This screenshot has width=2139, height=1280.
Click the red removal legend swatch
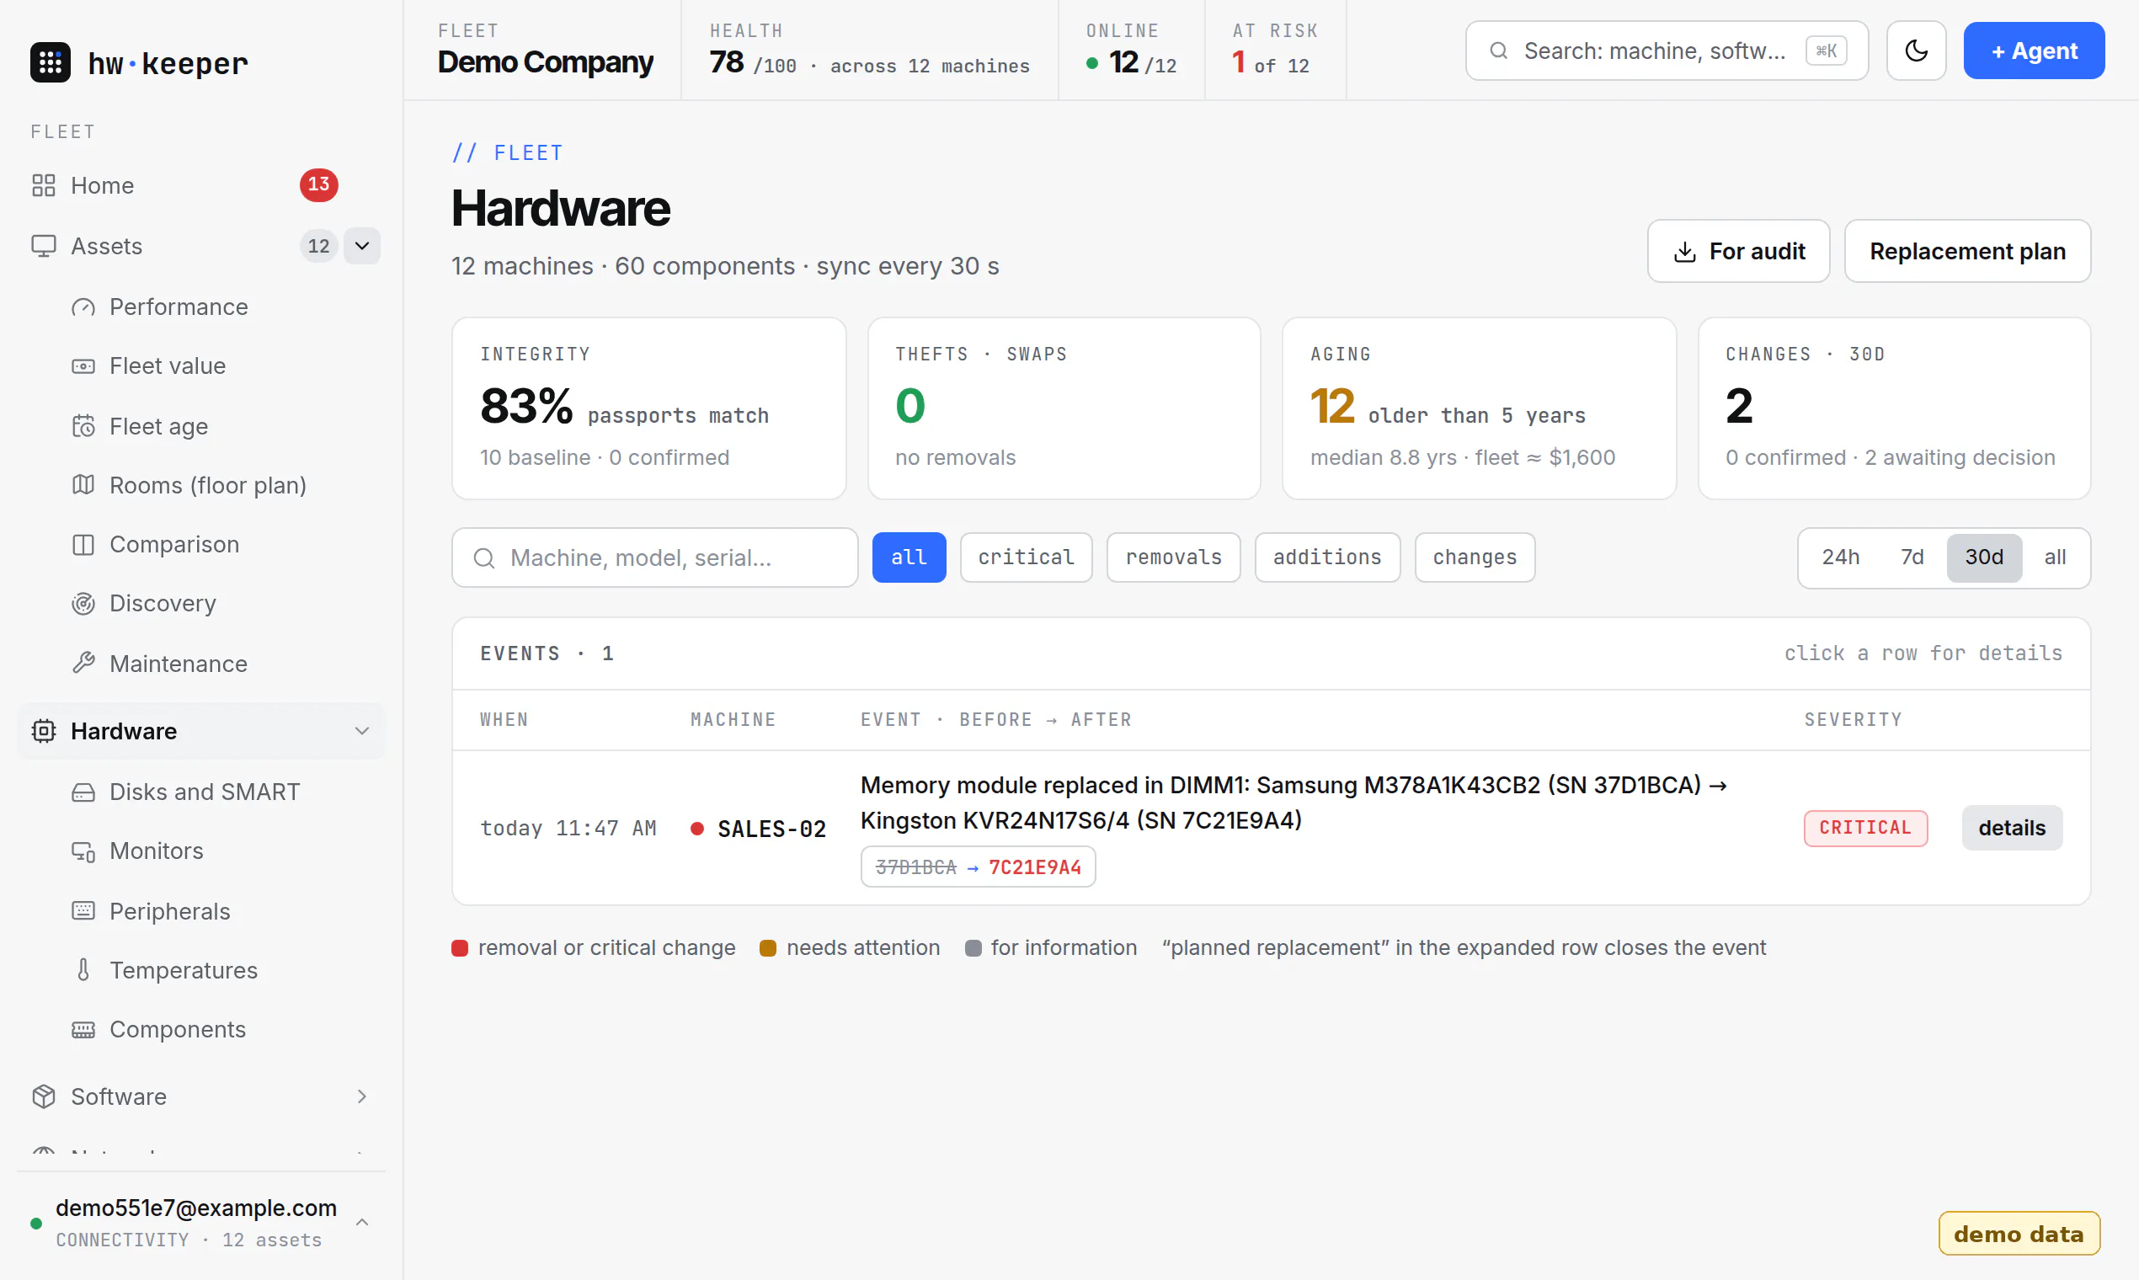tap(460, 948)
